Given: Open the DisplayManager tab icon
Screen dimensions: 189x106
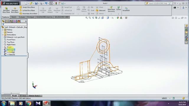Looking at the screenshot, I should click(19, 21).
